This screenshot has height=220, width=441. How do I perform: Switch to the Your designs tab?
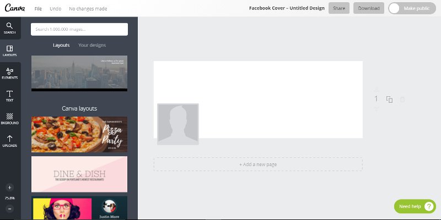[92, 45]
